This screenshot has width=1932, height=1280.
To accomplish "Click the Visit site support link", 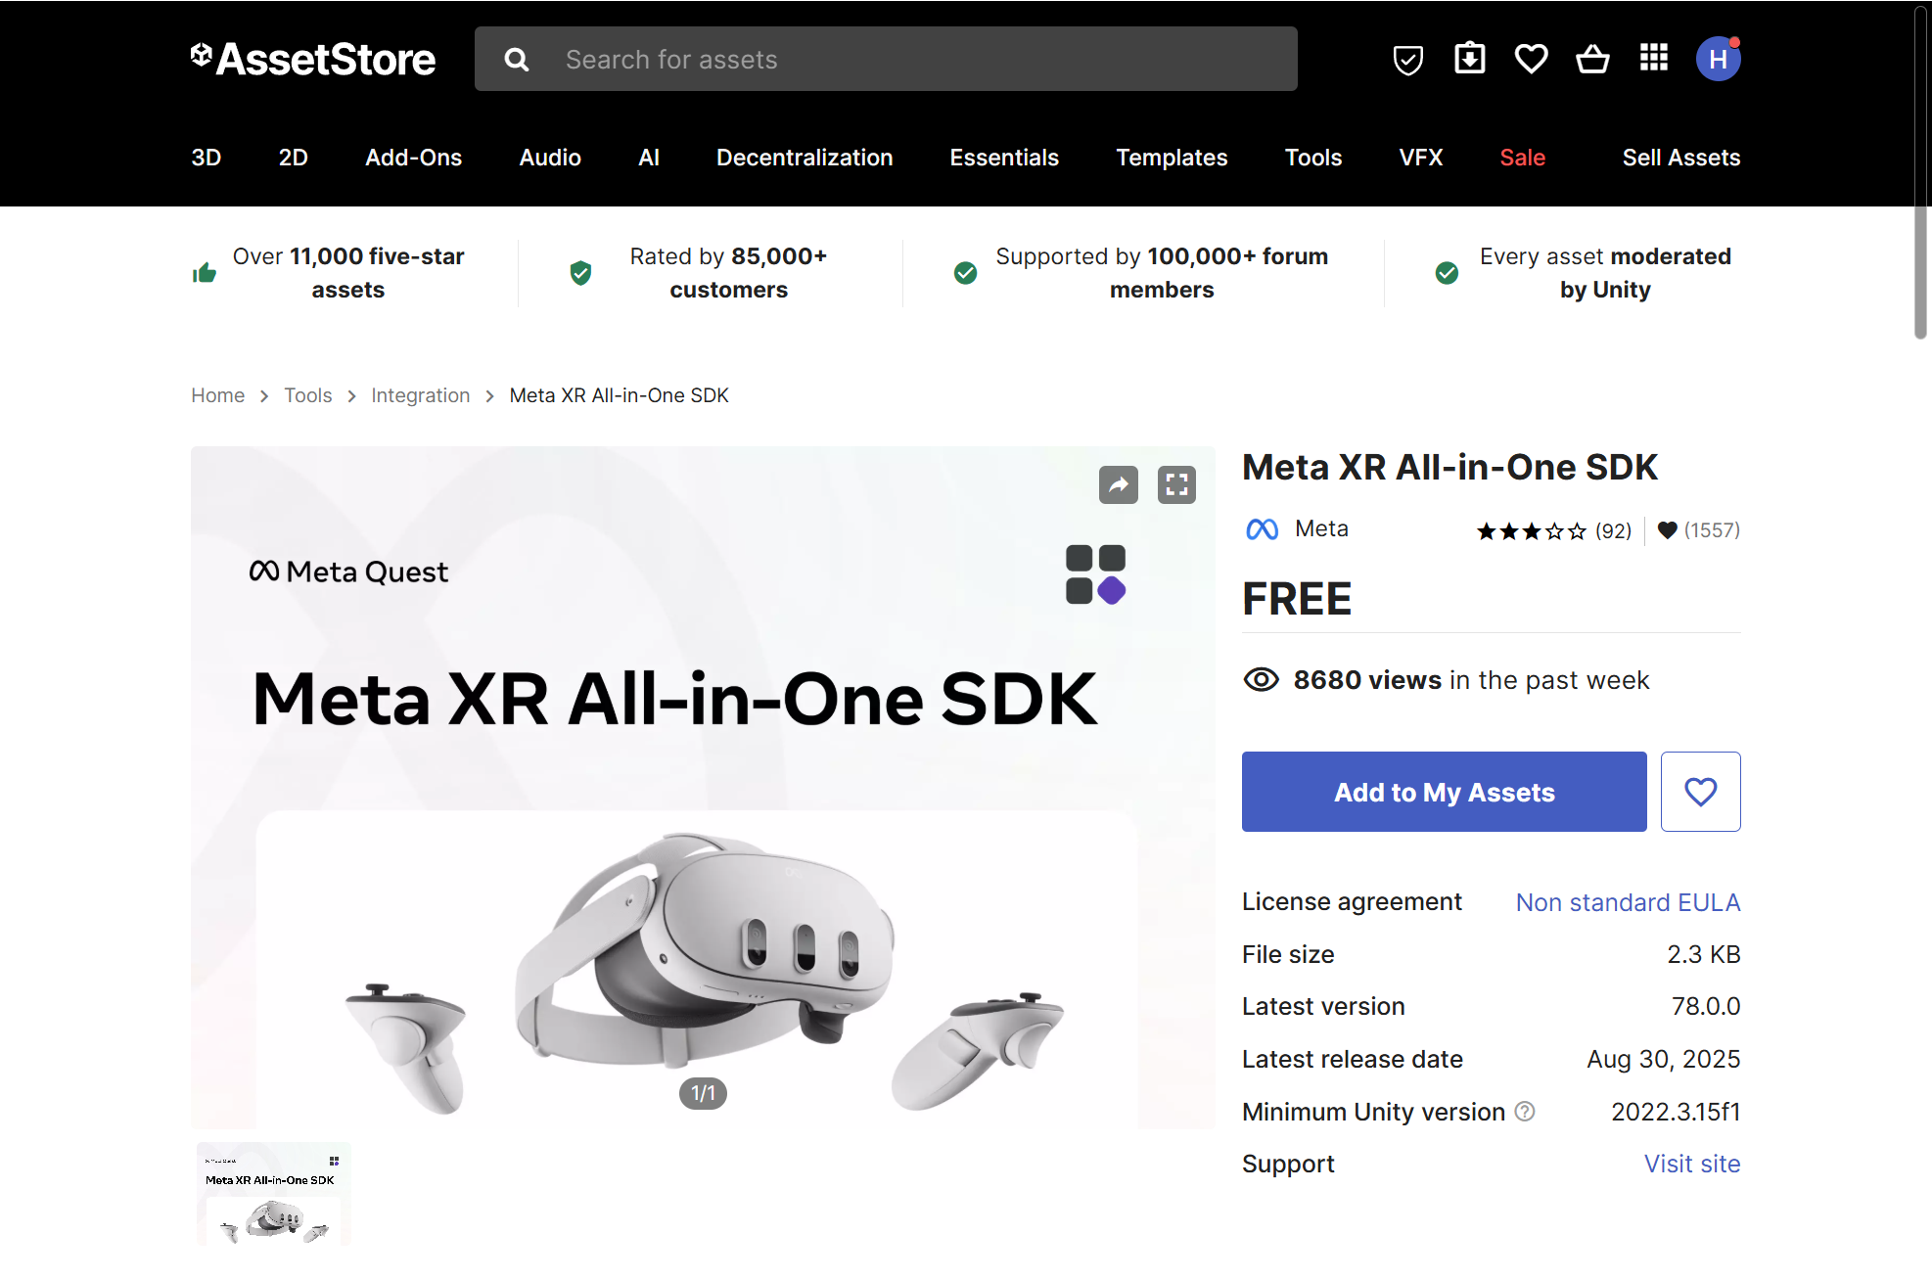I will 1691,1164.
